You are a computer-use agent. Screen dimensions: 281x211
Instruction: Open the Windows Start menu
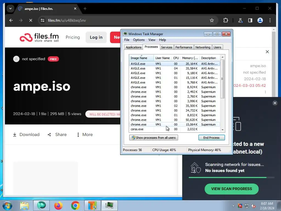[7, 206]
